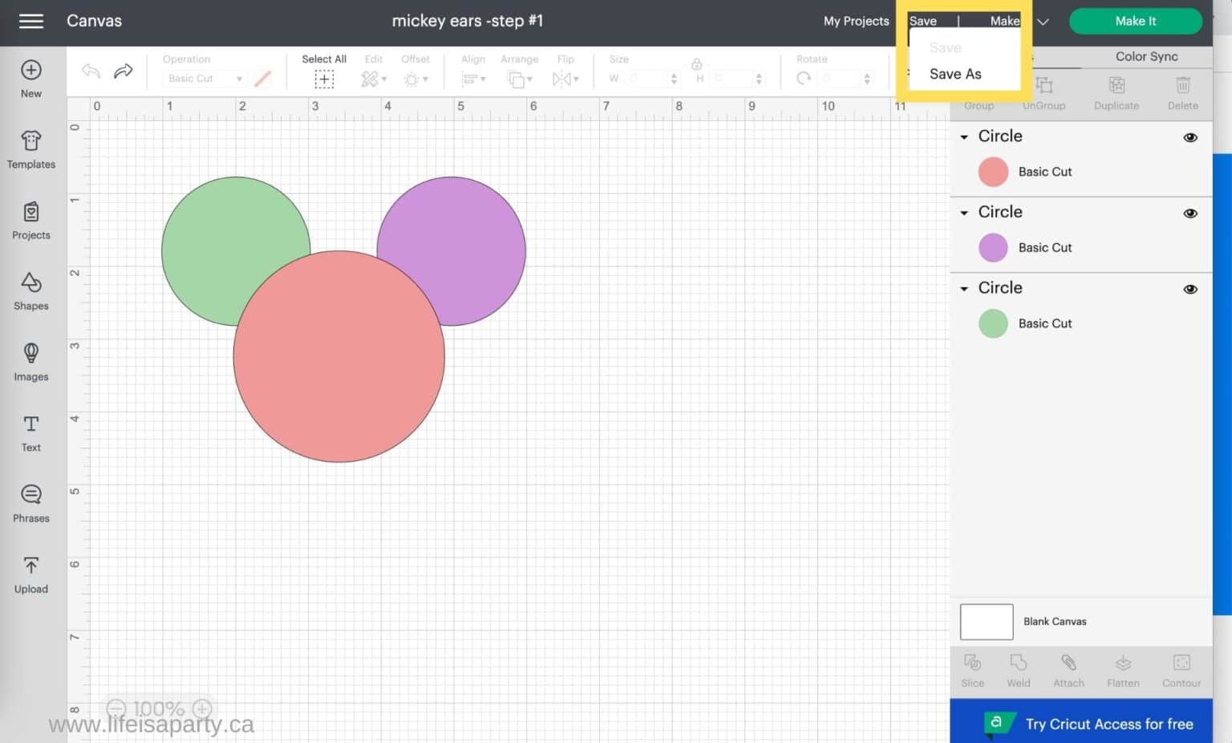Screen dimensions: 1232x743
Task: Open My Projects link
Action: pos(856,21)
